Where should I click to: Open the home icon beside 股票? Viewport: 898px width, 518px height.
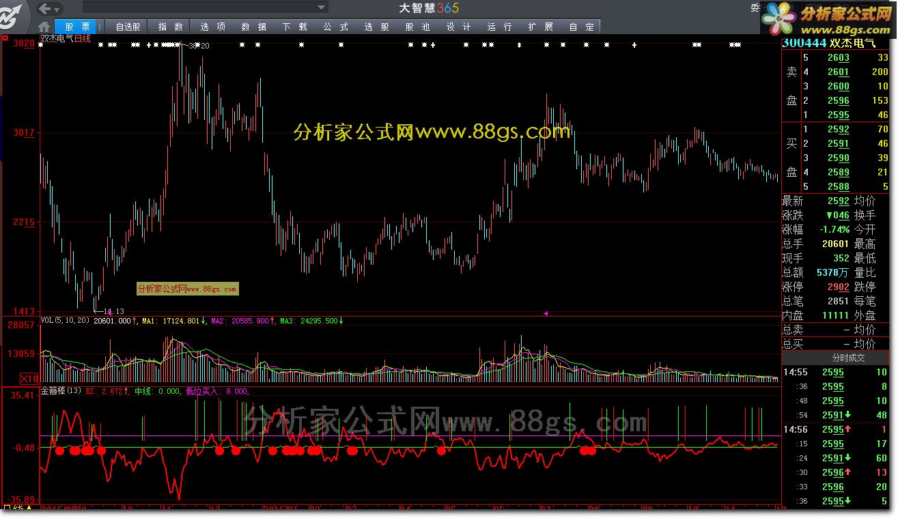point(44,27)
